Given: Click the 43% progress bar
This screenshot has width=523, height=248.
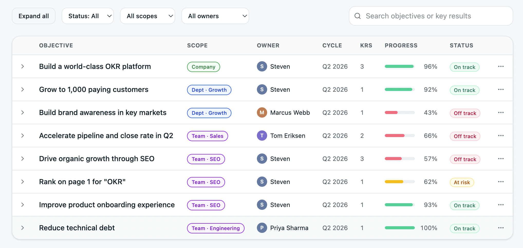Looking at the screenshot, I should pos(400,112).
